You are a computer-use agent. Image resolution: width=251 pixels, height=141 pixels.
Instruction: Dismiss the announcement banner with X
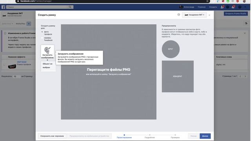(x=245, y=33)
